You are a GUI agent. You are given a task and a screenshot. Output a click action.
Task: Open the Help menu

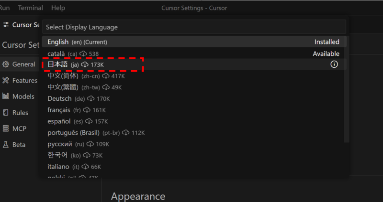point(58,8)
